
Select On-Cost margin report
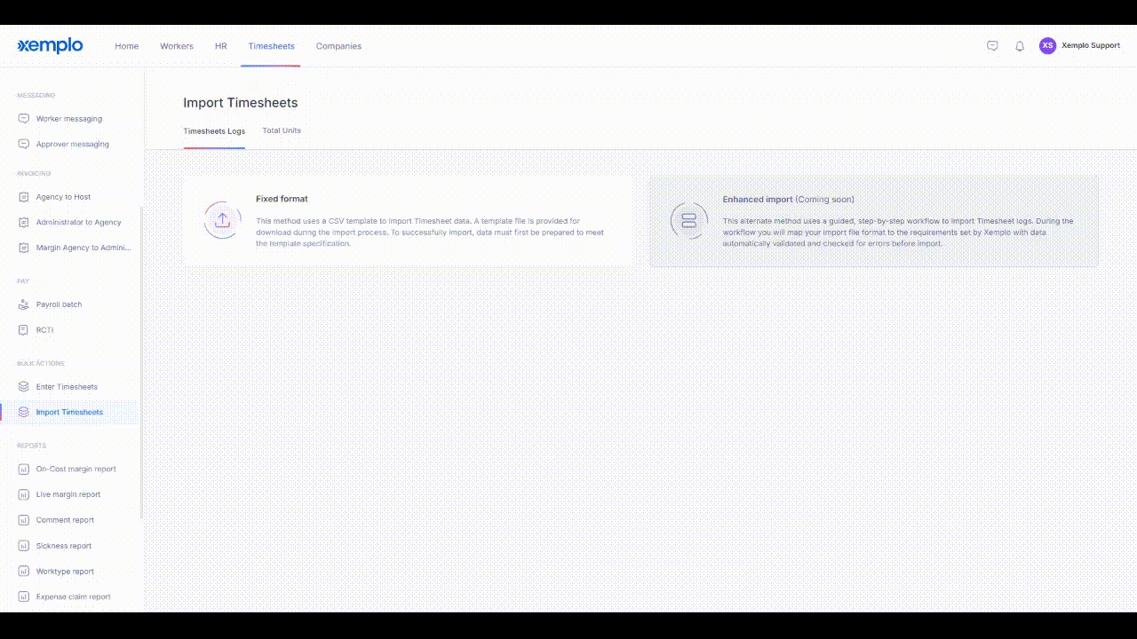76,469
